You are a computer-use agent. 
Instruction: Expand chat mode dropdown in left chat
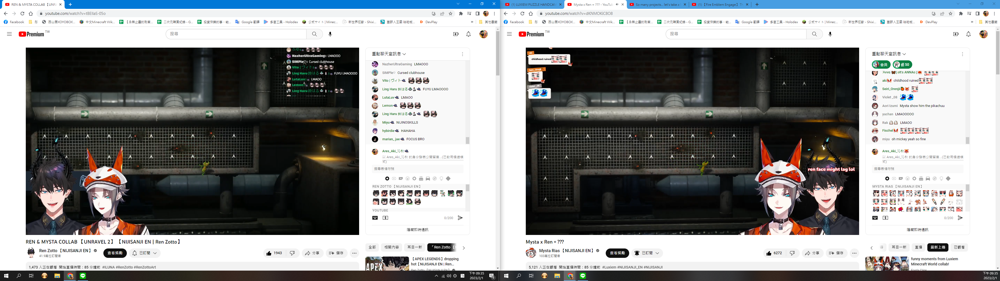click(389, 54)
